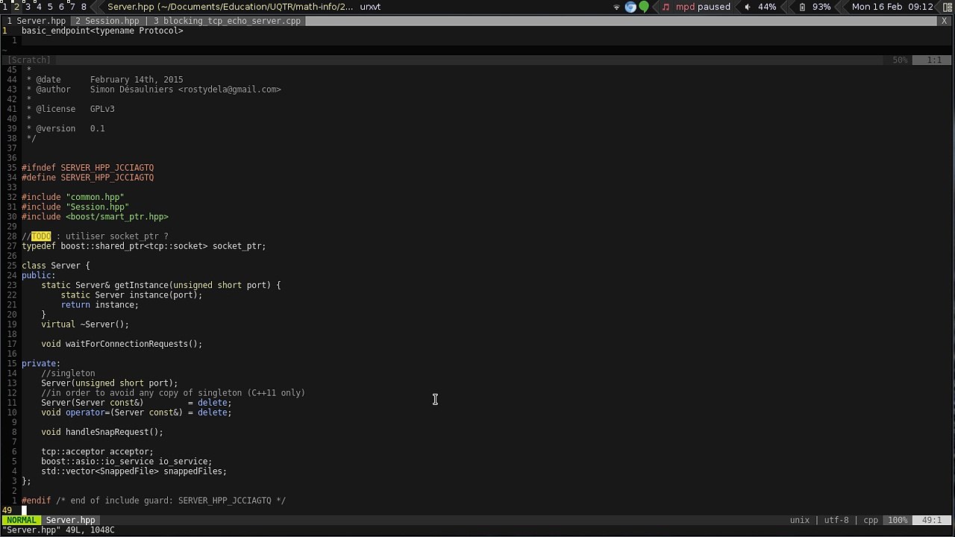Switch to workspace 8
Viewport: 955px width, 537px height.
(x=84, y=7)
